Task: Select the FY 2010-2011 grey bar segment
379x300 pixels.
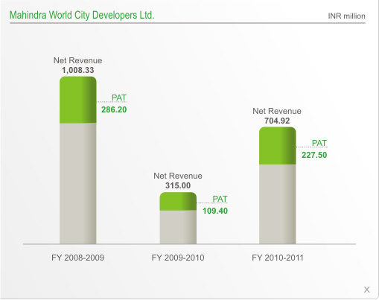Action: pyautogui.click(x=278, y=204)
